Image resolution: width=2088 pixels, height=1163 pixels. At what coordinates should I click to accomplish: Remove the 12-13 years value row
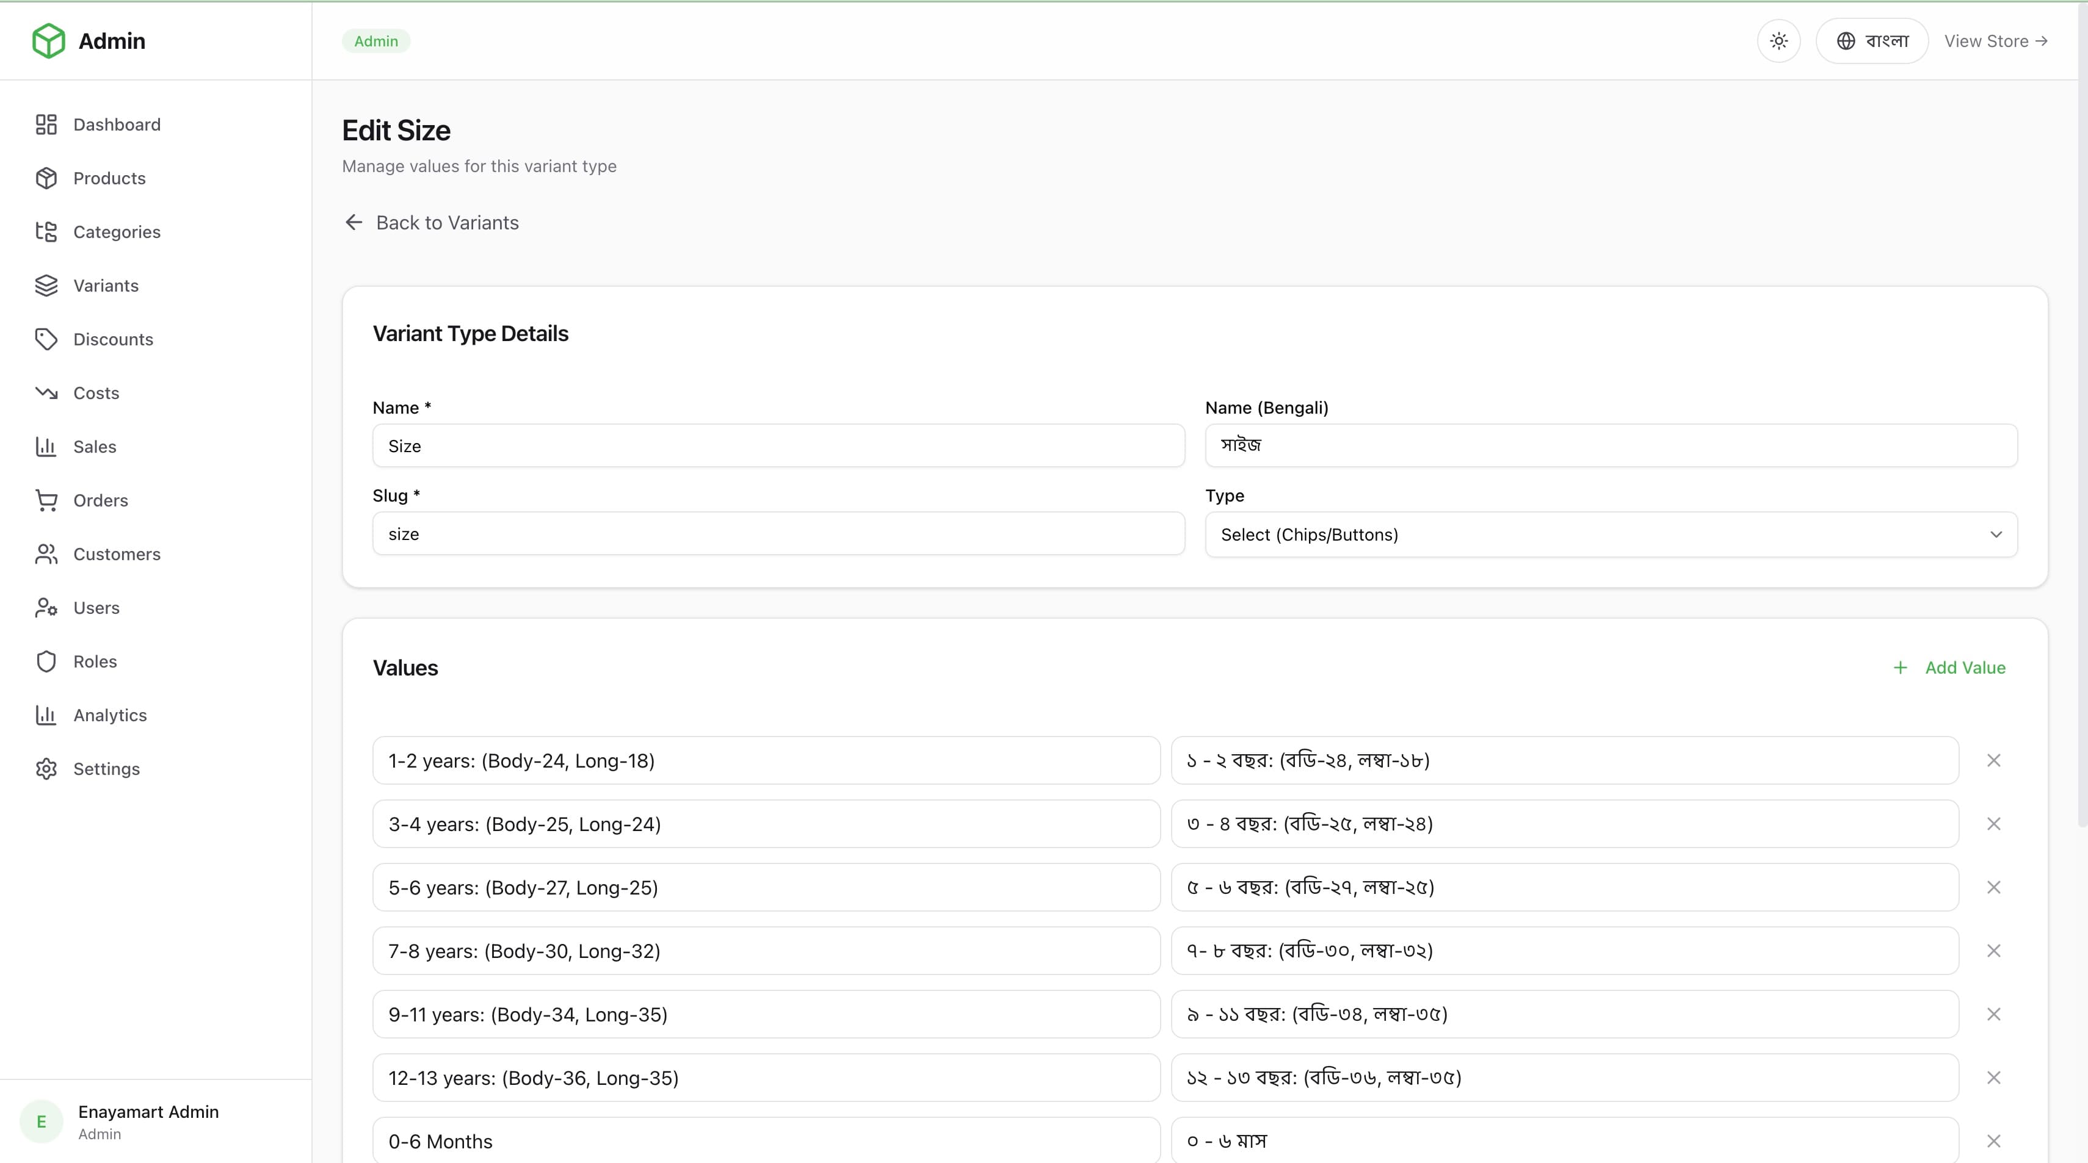[1993, 1078]
